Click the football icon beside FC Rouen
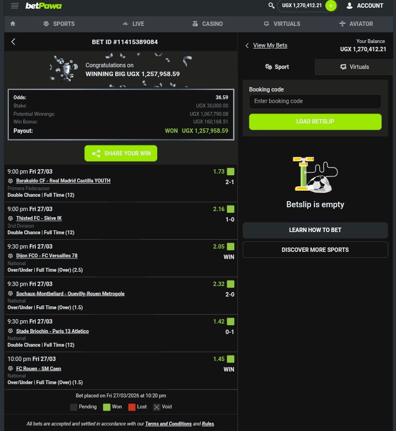 (10, 368)
